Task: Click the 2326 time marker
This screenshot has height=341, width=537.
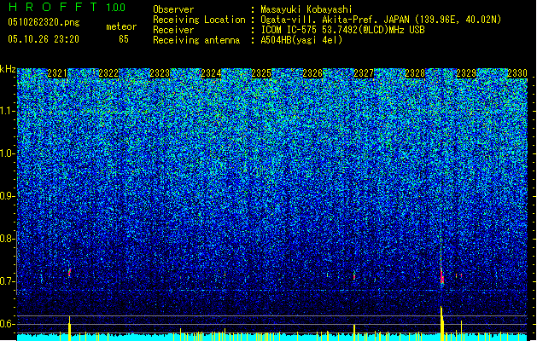Action: [312, 73]
